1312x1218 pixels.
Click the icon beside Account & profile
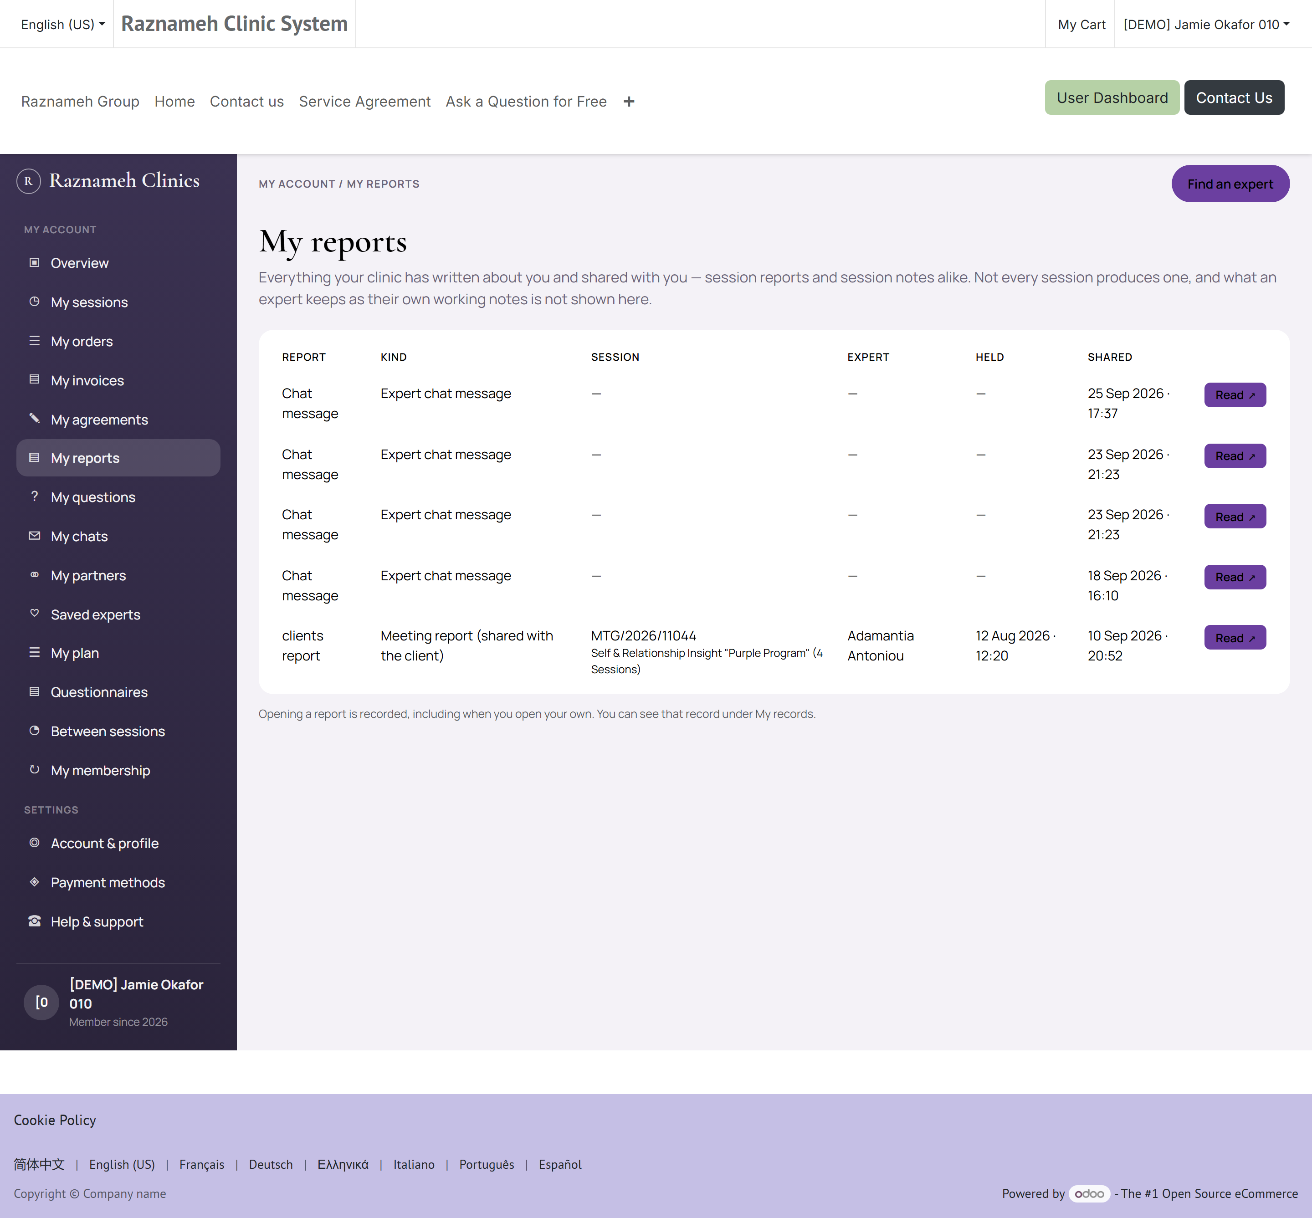point(34,843)
